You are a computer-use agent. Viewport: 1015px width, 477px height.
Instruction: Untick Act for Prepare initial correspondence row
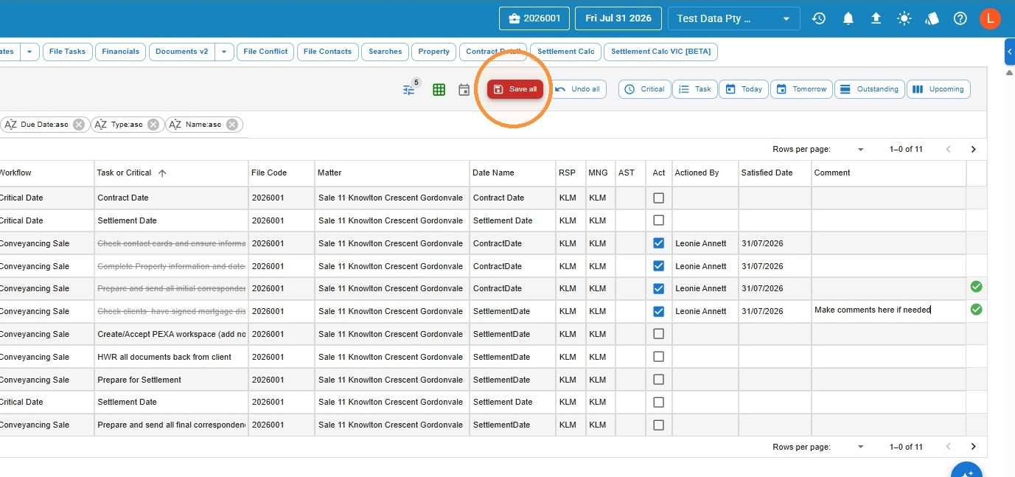(659, 288)
